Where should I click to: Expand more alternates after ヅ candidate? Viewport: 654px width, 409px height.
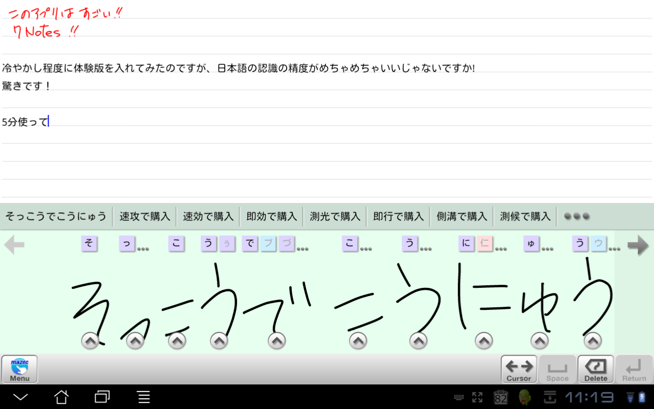302,249
